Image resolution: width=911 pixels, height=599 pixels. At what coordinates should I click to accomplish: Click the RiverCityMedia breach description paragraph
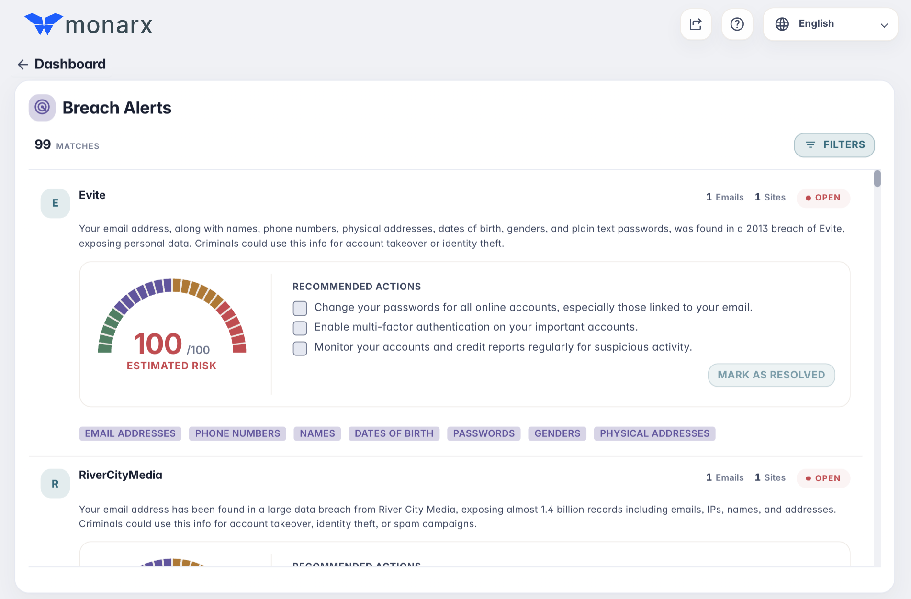(458, 517)
